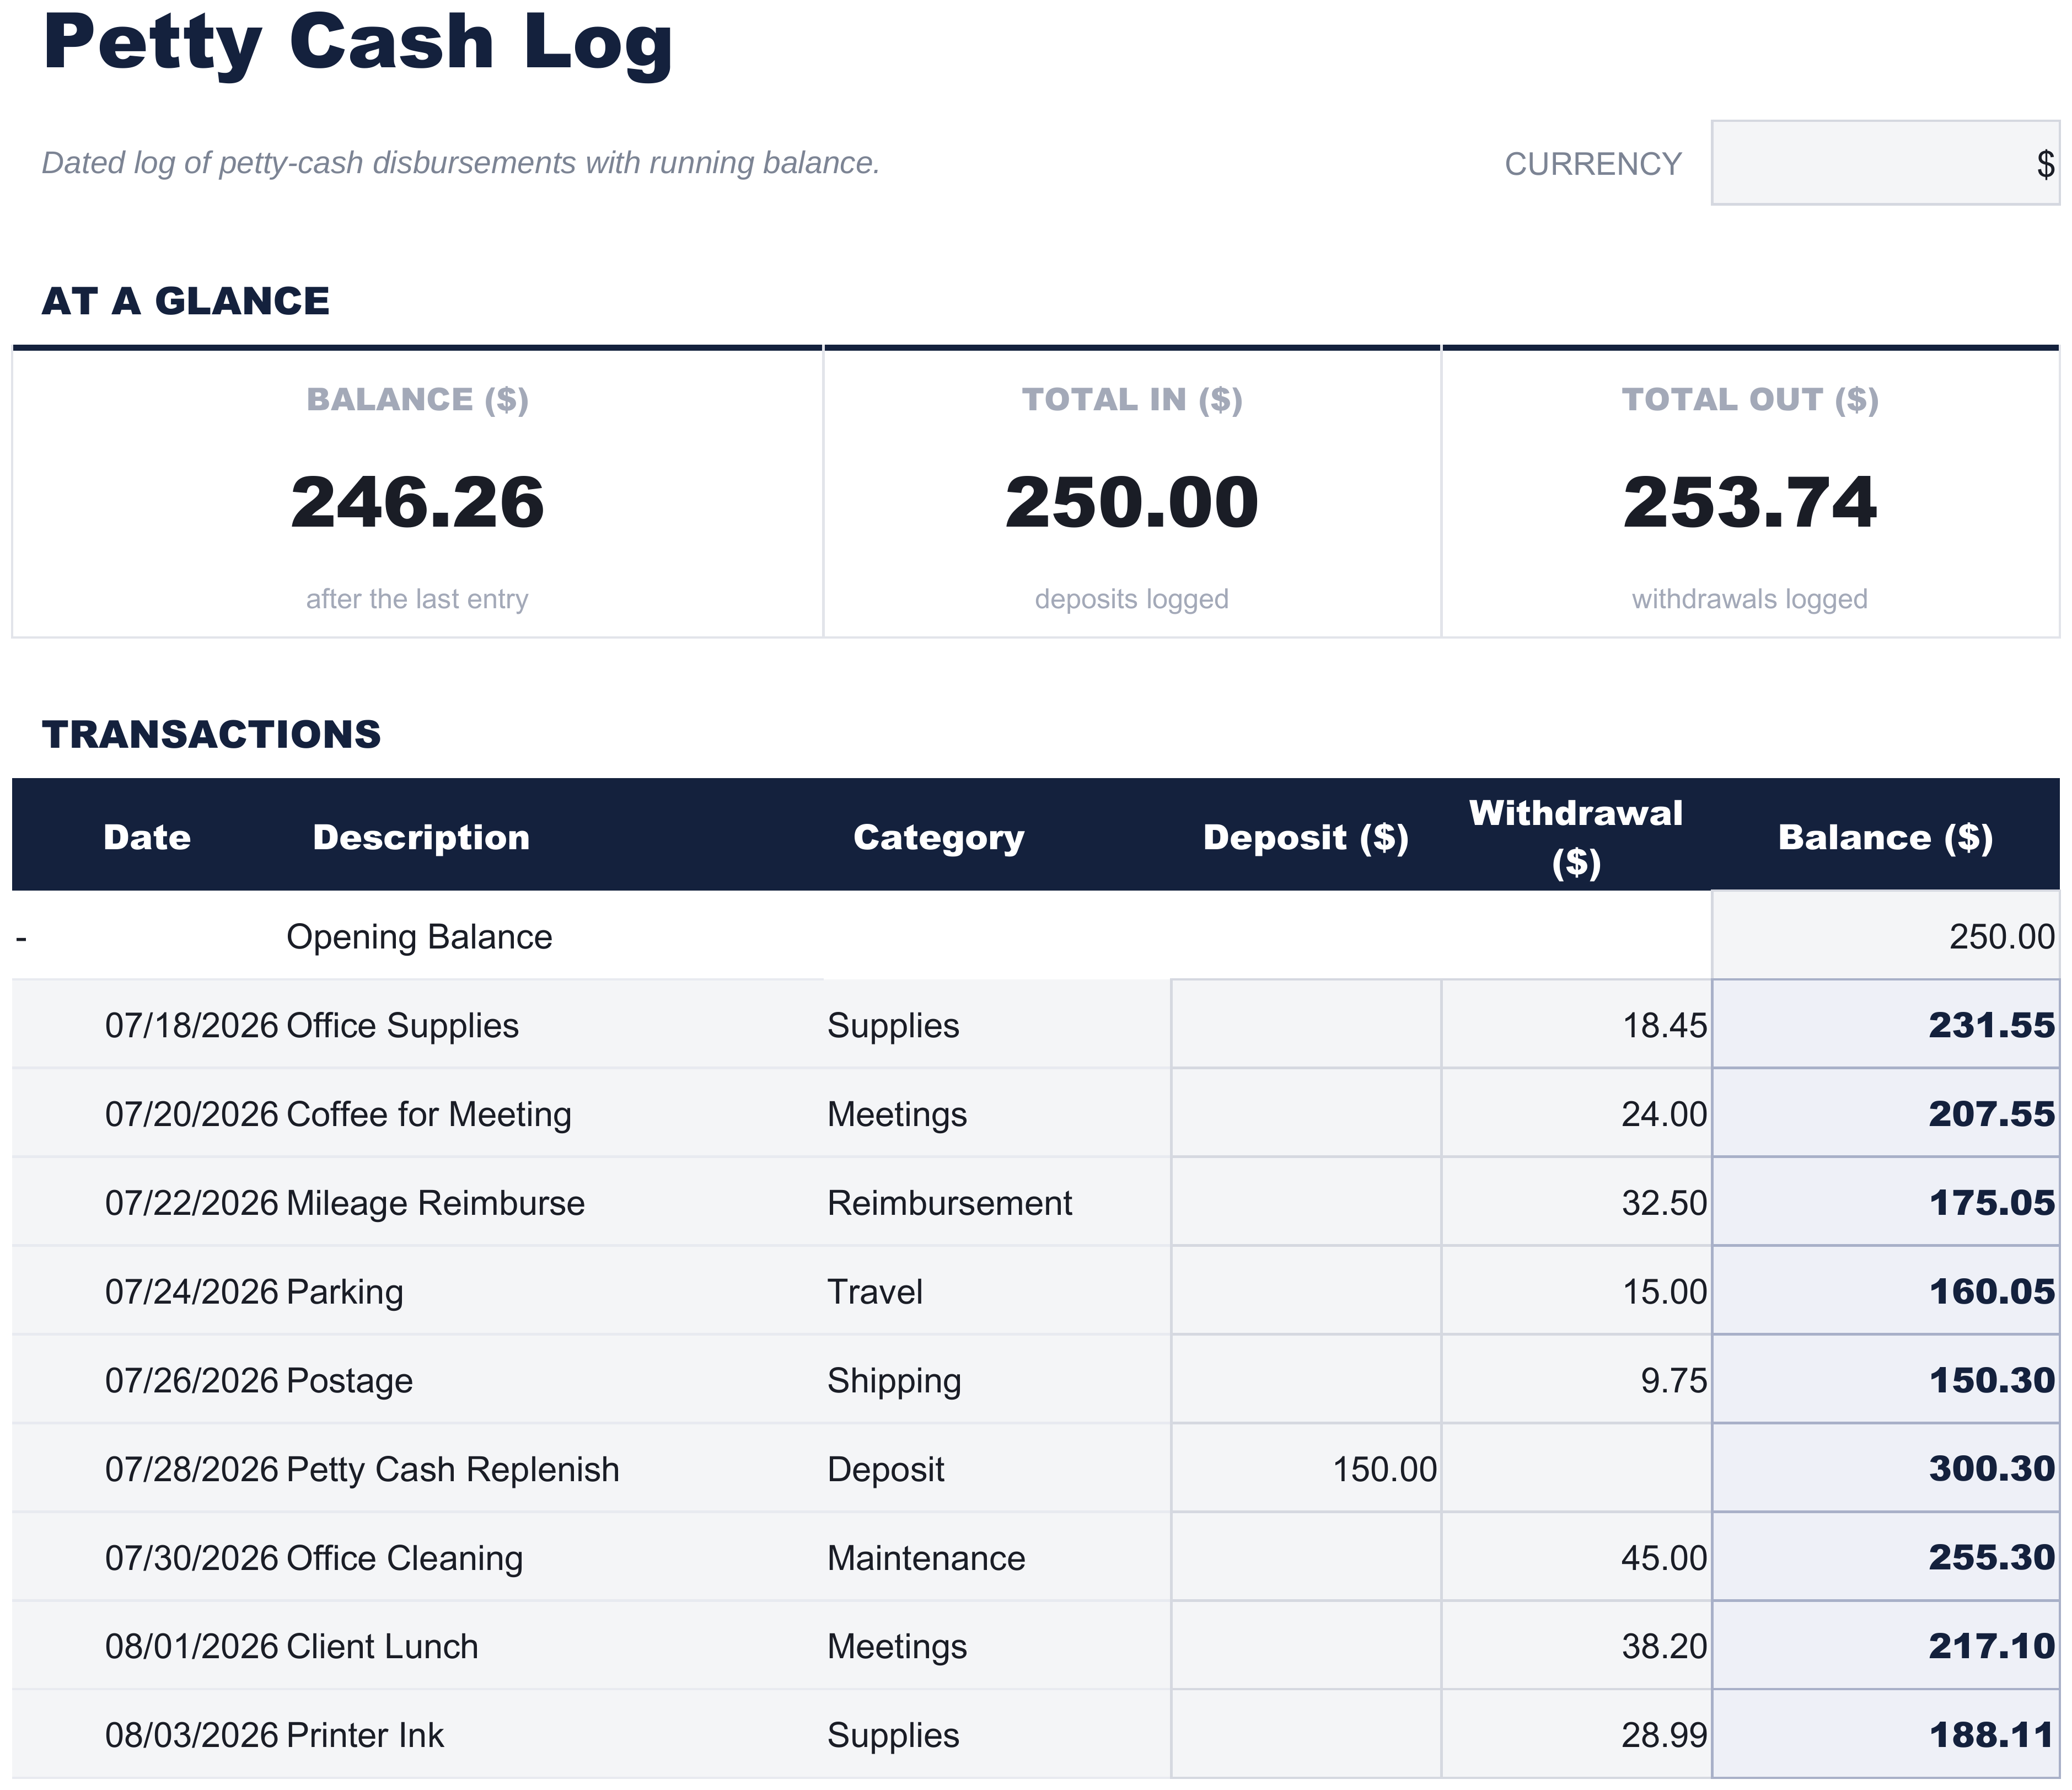Click the running balance 207.55

[x=1885, y=1113]
